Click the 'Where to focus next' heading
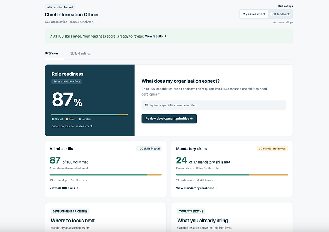The height and width of the screenshot is (232, 329). (73, 221)
